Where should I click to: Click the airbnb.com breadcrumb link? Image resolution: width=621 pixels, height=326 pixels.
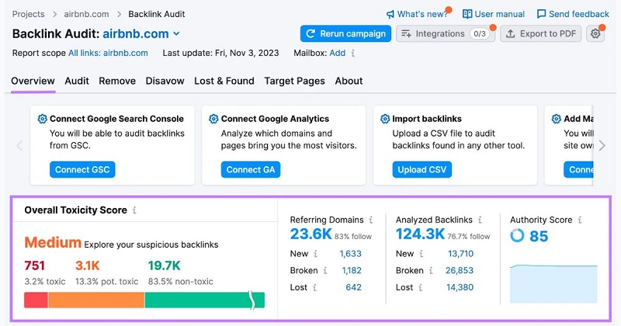86,14
